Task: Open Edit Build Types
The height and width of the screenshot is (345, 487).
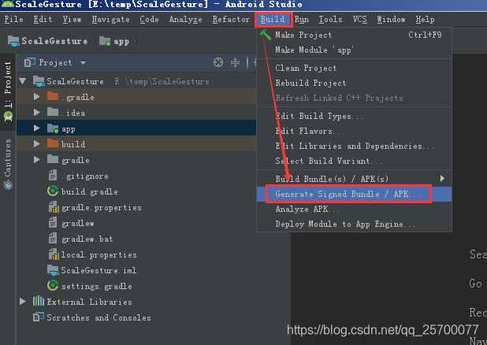Action: pyautogui.click(x=354, y=116)
